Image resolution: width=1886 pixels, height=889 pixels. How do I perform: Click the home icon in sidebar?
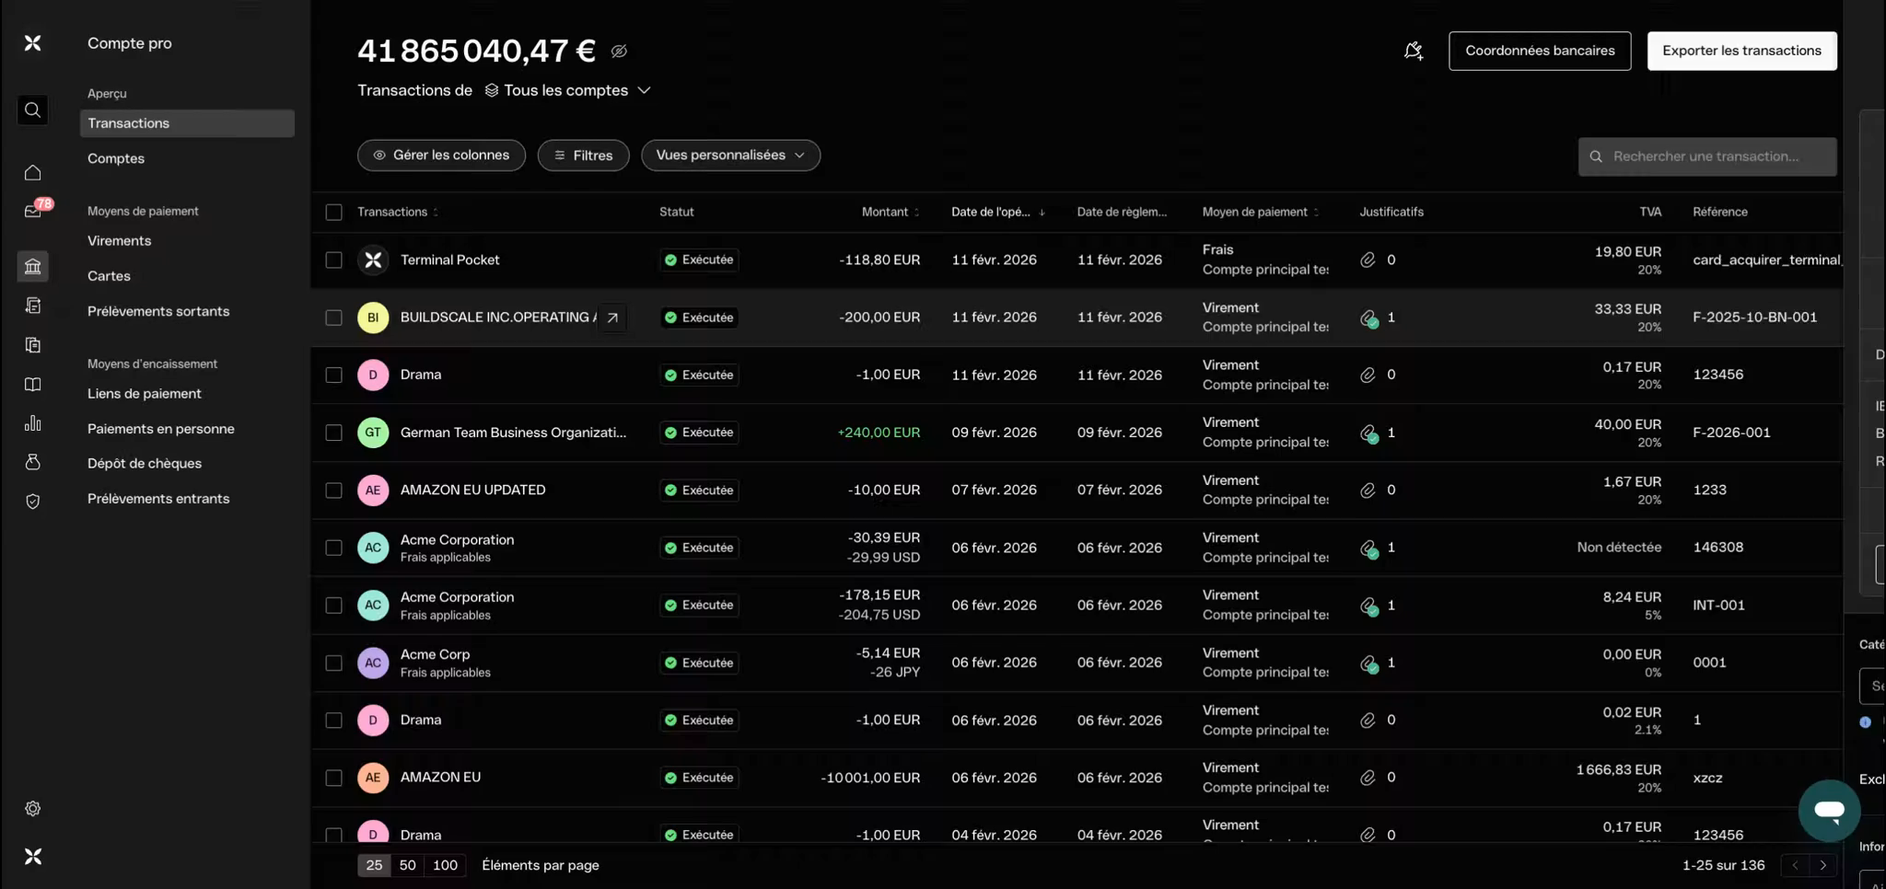coord(32,173)
